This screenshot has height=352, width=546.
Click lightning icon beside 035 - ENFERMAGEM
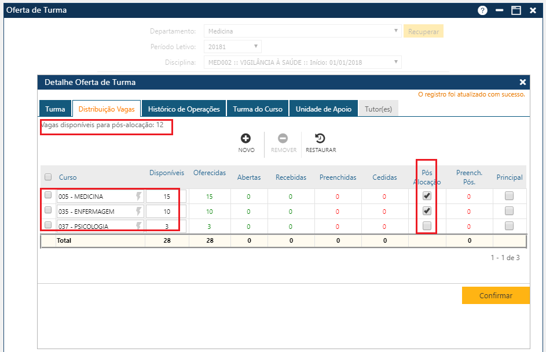click(x=138, y=211)
